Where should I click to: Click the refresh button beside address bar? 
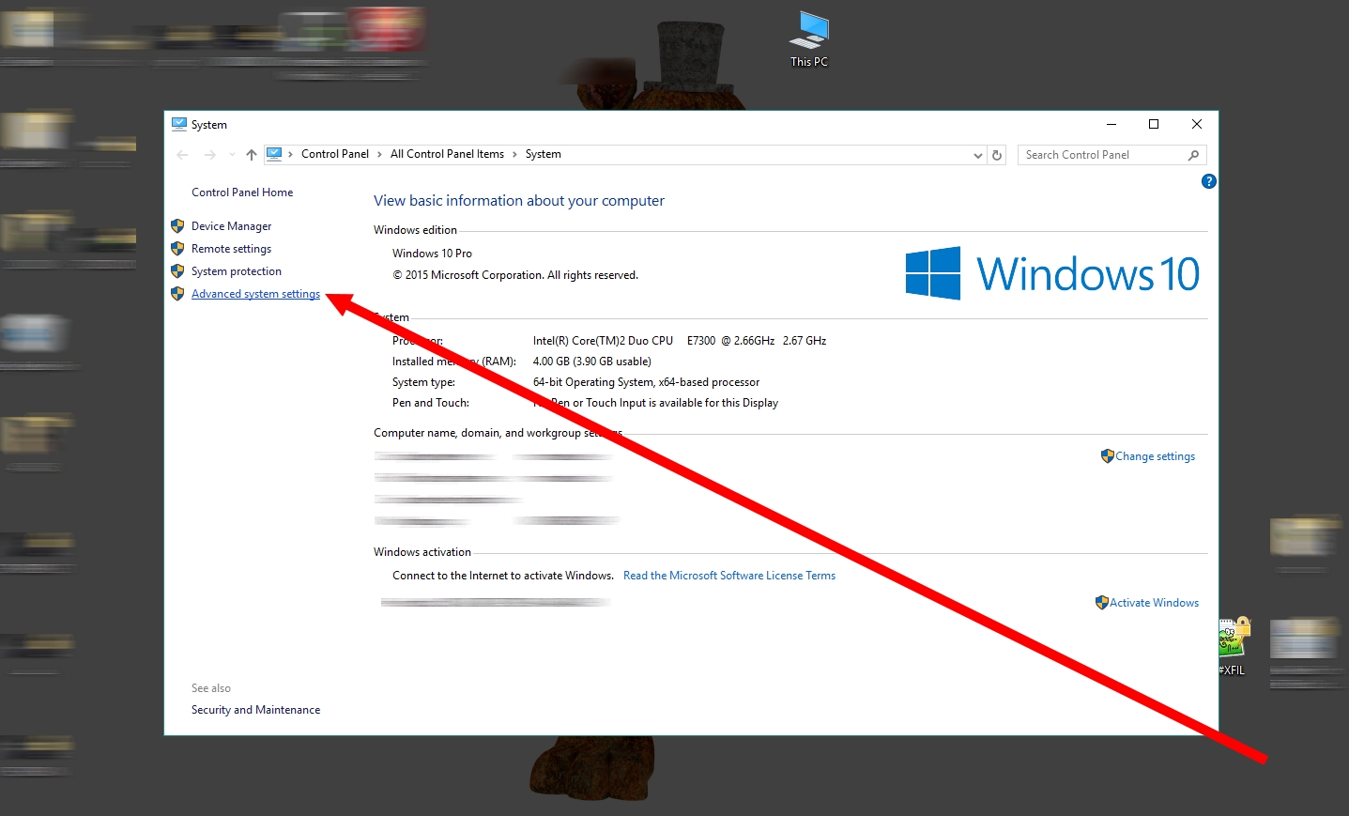point(997,155)
